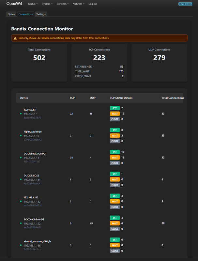Click the green status dot for xiaomi_vacuum_e101gb
Image resolution: width=198 pixels, height=261 pixels.
coord(21,245)
